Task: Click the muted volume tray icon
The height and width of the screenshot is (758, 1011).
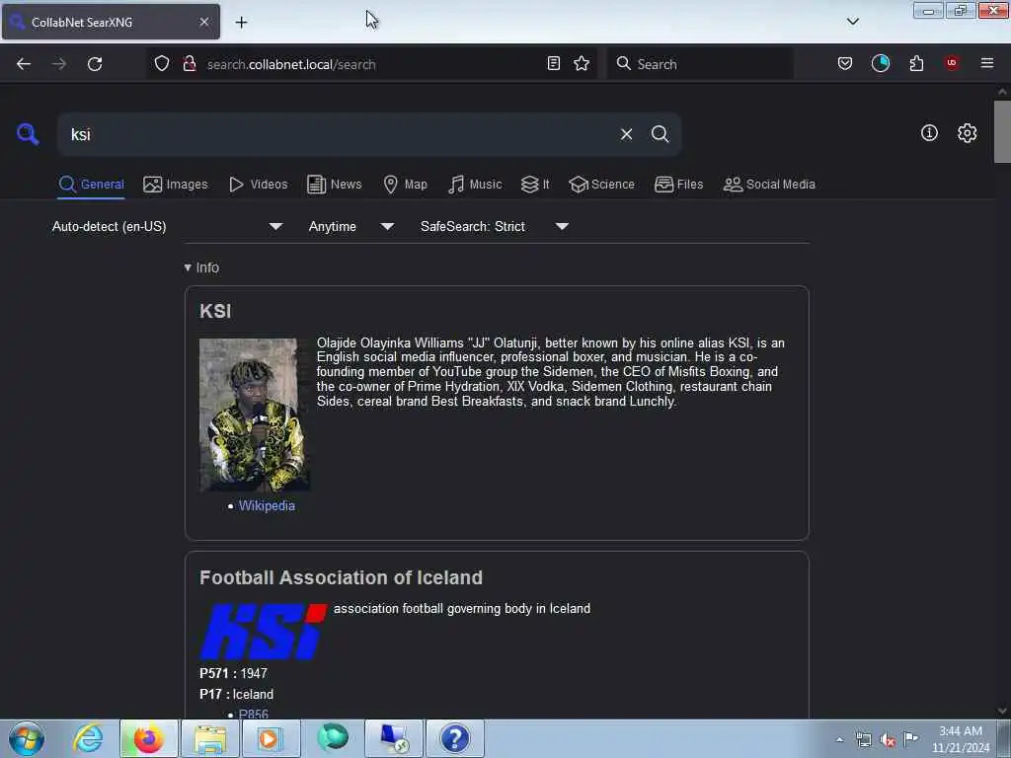Action: [888, 740]
